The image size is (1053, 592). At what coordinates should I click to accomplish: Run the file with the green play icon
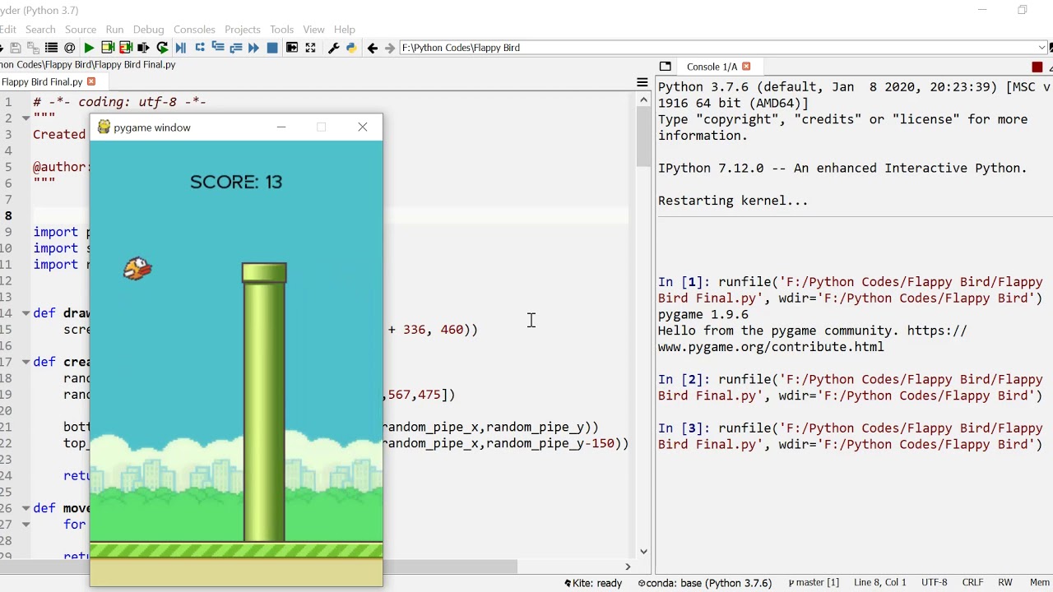click(x=89, y=48)
